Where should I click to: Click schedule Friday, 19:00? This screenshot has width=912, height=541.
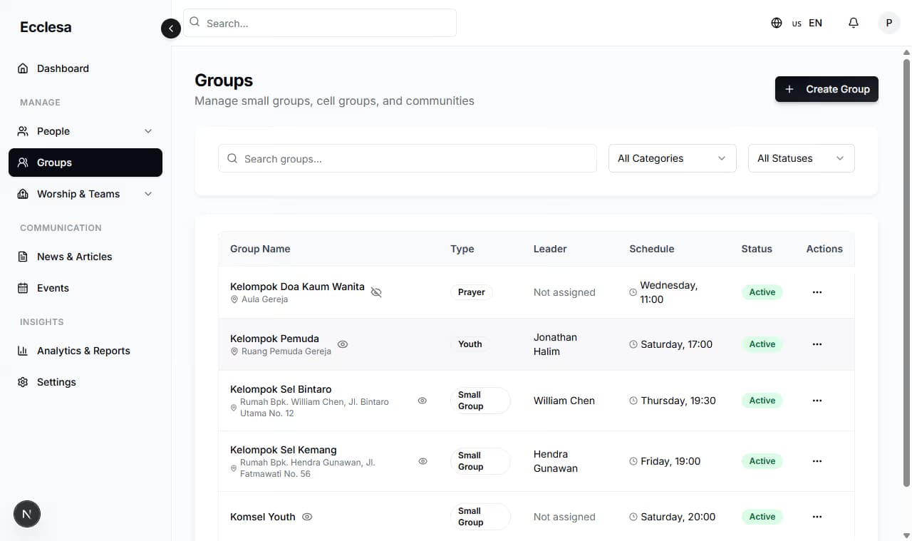click(x=670, y=461)
